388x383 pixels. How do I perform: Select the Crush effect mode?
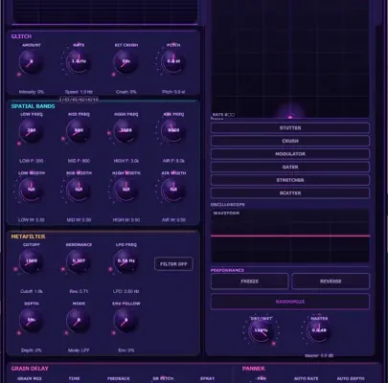coord(290,141)
